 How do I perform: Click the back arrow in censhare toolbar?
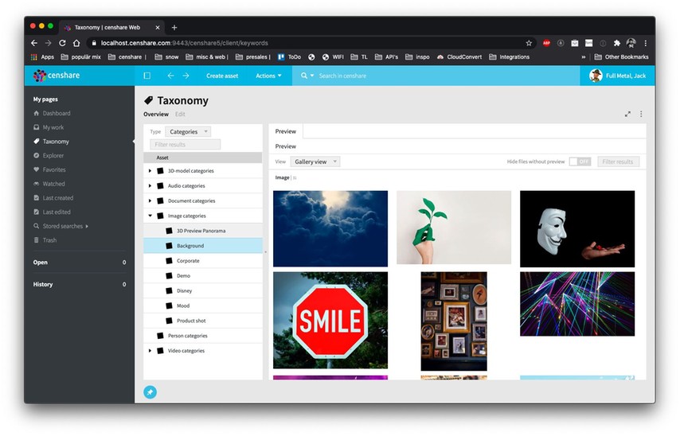(x=170, y=76)
